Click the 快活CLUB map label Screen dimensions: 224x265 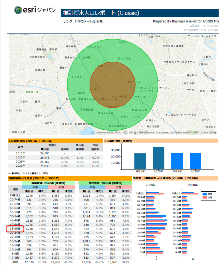click(x=139, y=110)
